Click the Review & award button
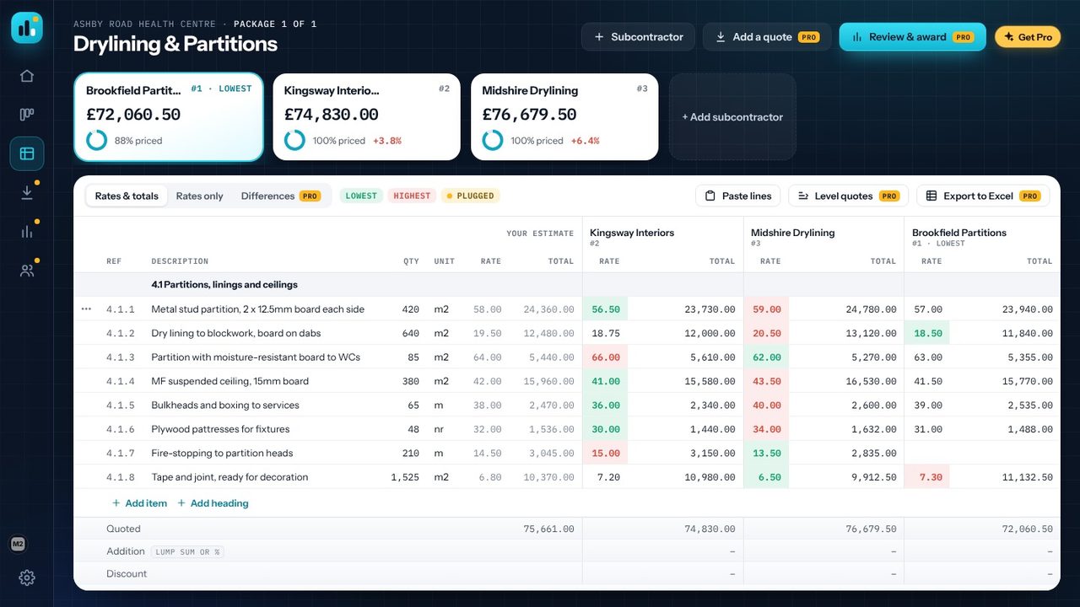This screenshot has width=1080, height=607. point(912,37)
